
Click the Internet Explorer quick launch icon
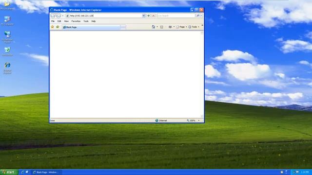point(22,172)
